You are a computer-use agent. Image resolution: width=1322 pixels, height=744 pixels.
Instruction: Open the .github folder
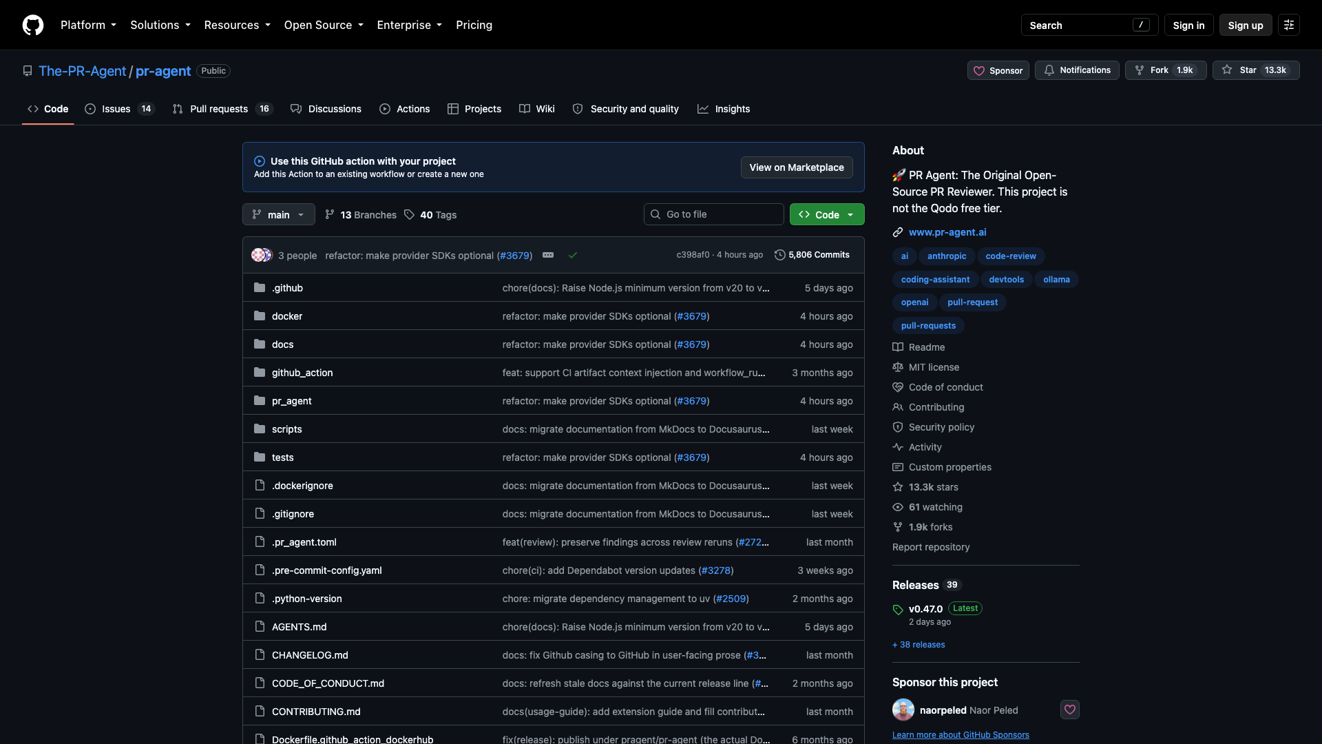[287, 288]
